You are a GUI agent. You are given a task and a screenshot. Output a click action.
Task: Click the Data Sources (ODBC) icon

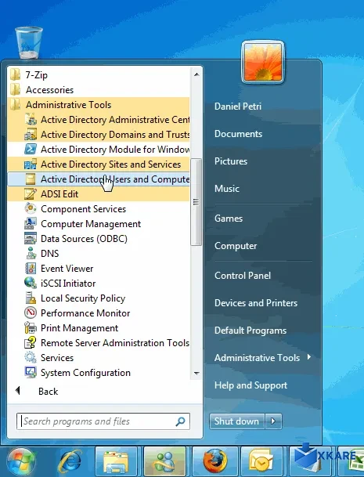pyautogui.click(x=31, y=239)
